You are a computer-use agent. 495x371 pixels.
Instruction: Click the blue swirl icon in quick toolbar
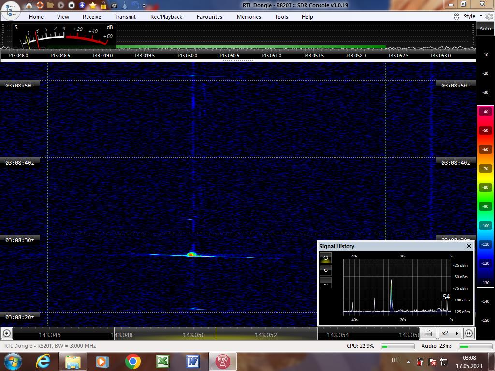point(135,5)
